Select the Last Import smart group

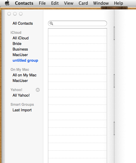22,110
